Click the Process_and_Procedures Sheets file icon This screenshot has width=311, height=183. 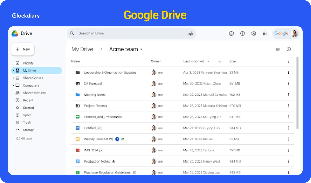pos(77,117)
